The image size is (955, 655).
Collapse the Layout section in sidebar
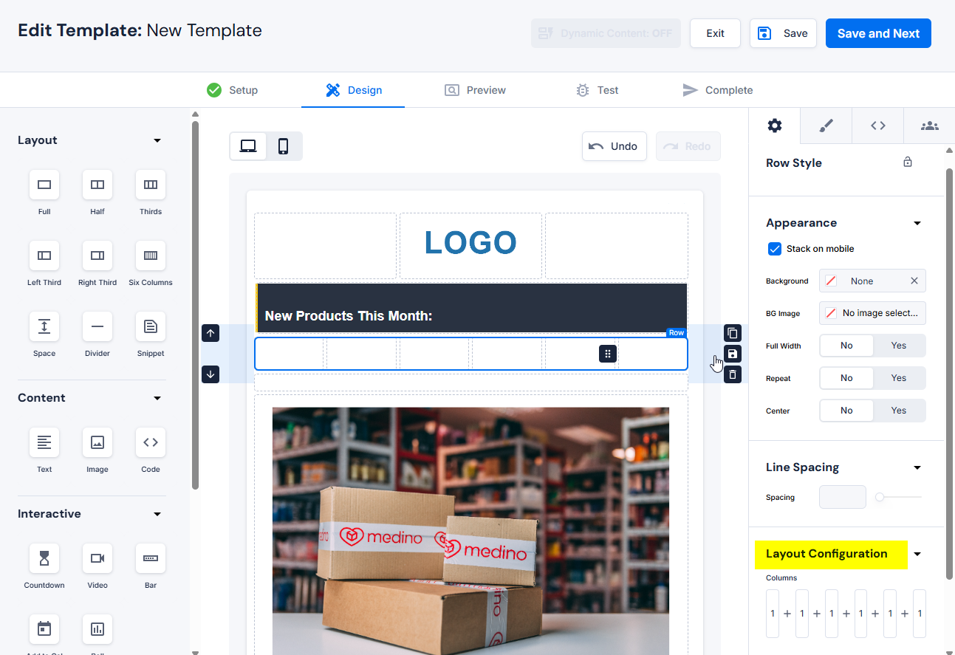click(x=157, y=140)
